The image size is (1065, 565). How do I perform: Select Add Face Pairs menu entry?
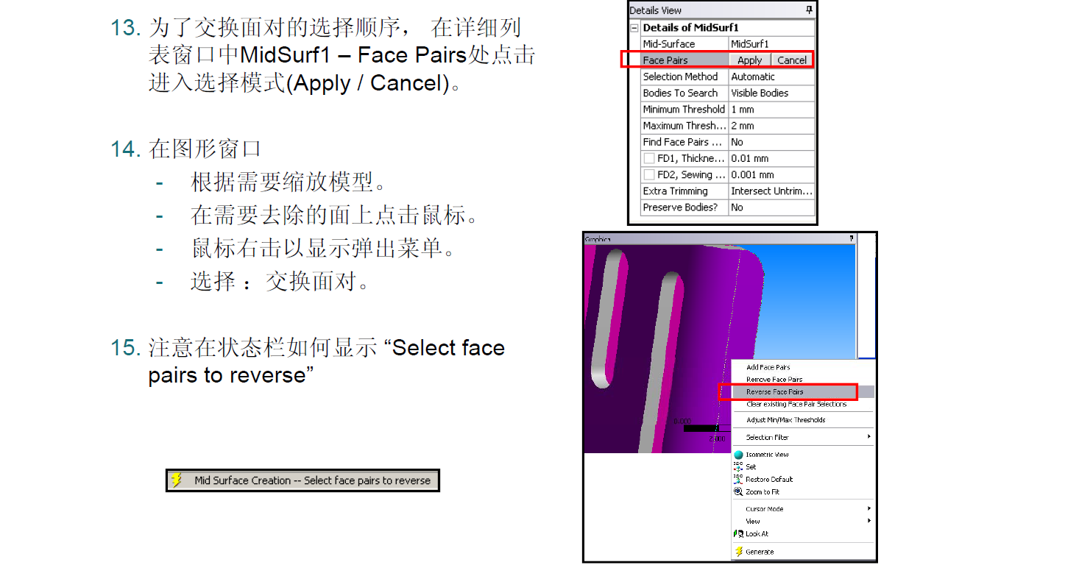coord(768,367)
